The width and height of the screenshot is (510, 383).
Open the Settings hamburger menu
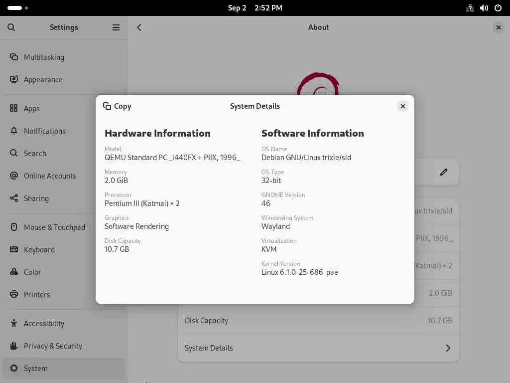116,27
